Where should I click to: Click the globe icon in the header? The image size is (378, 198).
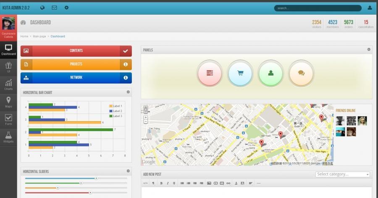tap(42, 8)
